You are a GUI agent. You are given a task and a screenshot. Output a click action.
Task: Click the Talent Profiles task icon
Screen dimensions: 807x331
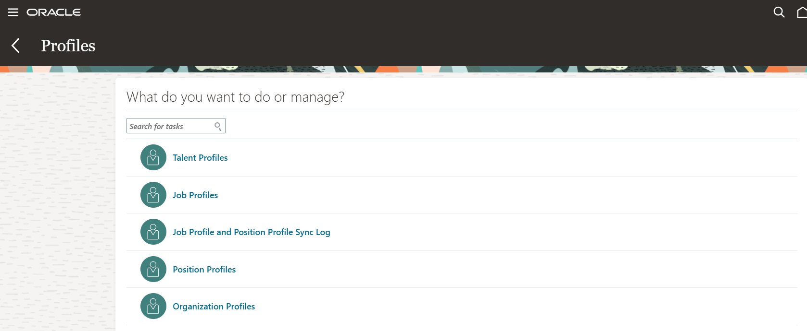(152, 157)
